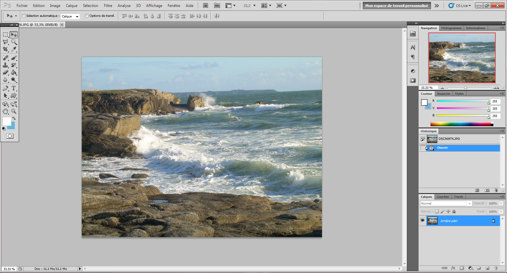Click the foreground color swatch in toolbox
The image size is (507, 273).
(x=7, y=121)
